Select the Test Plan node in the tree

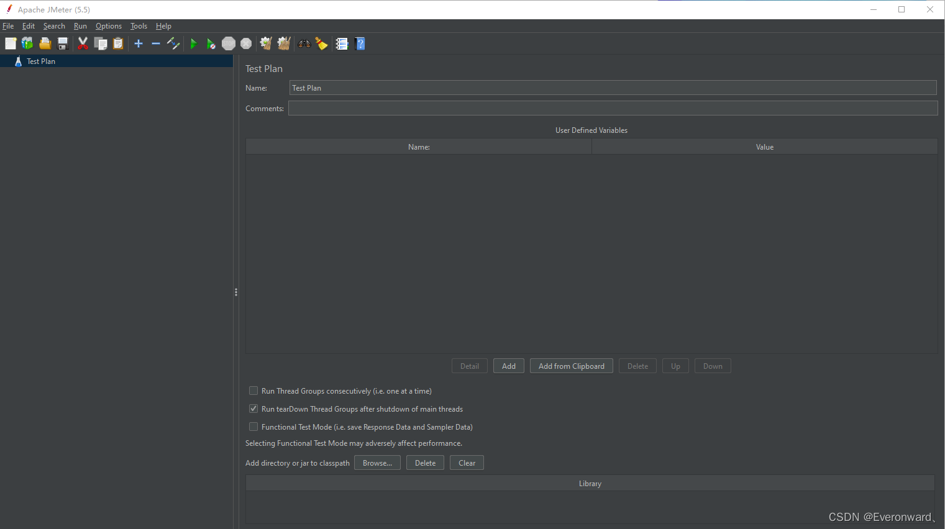pyautogui.click(x=41, y=61)
